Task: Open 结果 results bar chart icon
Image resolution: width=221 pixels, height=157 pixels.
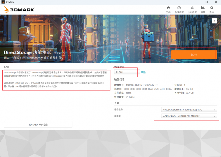Action: tap(203, 8)
